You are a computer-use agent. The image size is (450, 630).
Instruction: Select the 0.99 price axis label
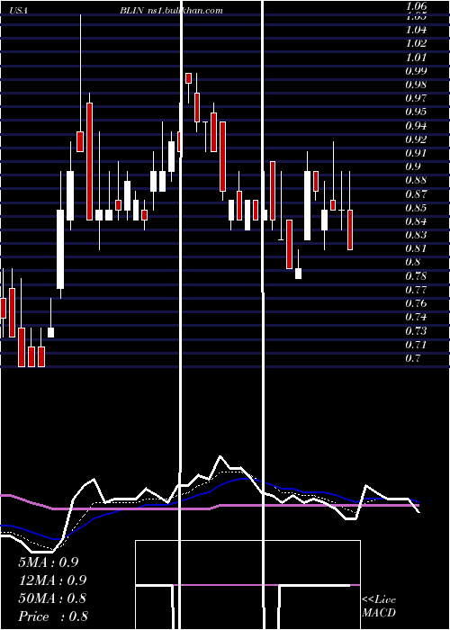click(x=416, y=71)
